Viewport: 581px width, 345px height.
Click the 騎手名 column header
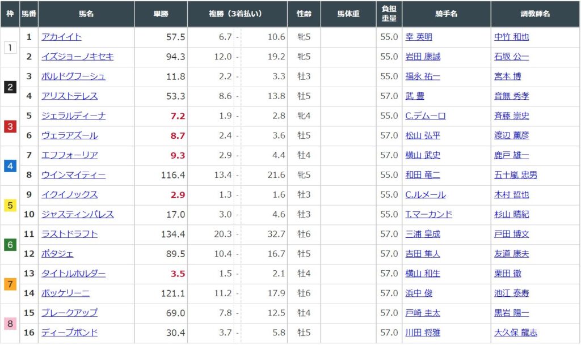[x=446, y=14]
